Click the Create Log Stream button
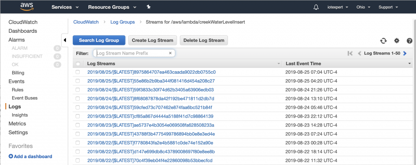 pyautogui.click(x=153, y=40)
